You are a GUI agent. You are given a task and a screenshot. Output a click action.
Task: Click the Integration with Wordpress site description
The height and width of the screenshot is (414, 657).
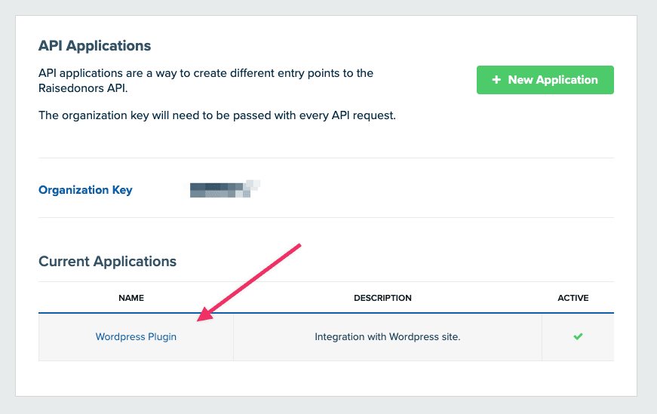[x=387, y=336]
